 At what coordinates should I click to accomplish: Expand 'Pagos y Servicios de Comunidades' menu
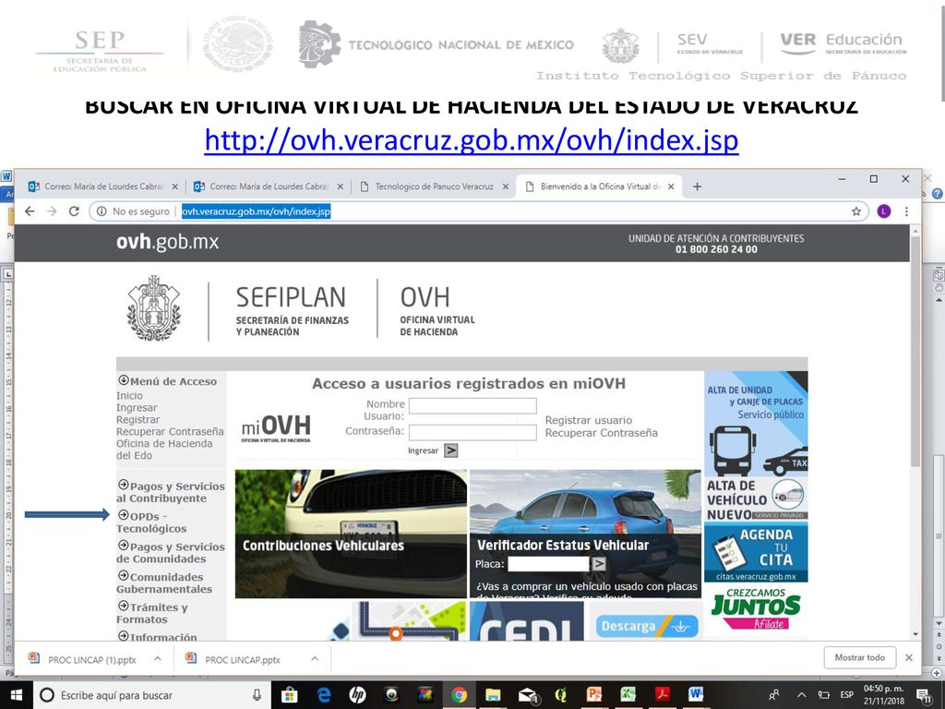[171, 552]
